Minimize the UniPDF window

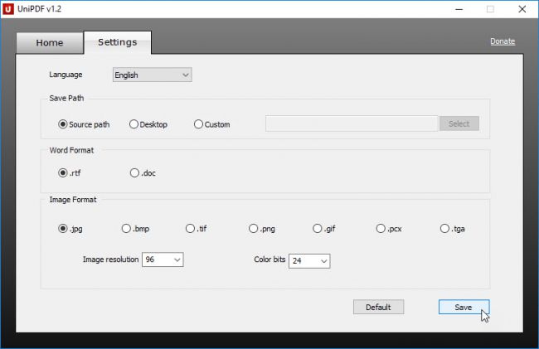(x=459, y=9)
